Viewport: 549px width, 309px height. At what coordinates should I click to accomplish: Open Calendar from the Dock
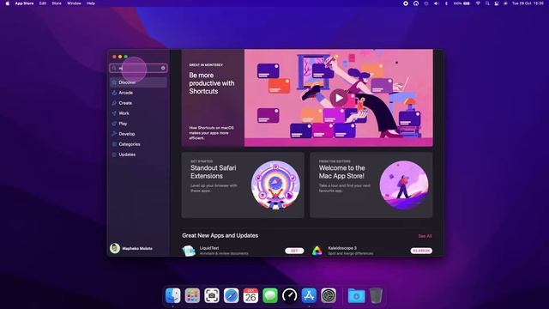pyautogui.click(x=250, y=295)
